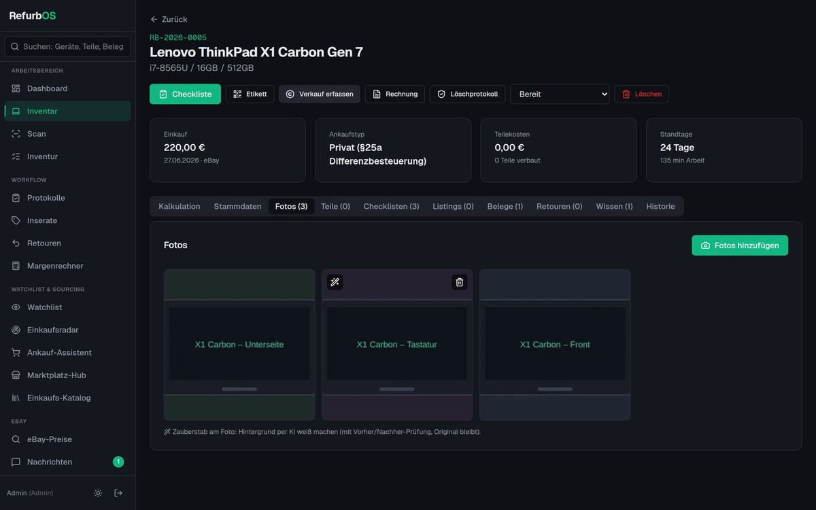Viewport: 816px width, 510px height.
Task: Go back via the Zurück link
Action: coord(169,19)
